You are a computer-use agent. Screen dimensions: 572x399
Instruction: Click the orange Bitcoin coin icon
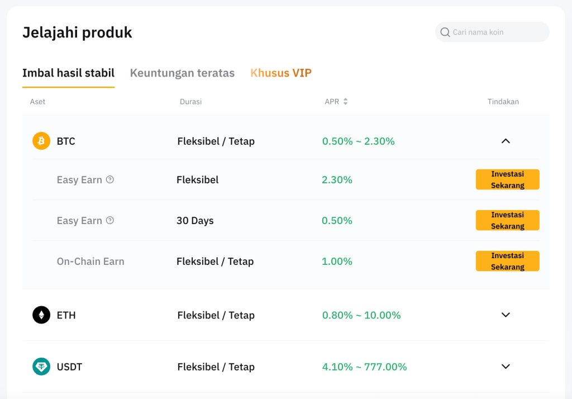coord(40,141)
